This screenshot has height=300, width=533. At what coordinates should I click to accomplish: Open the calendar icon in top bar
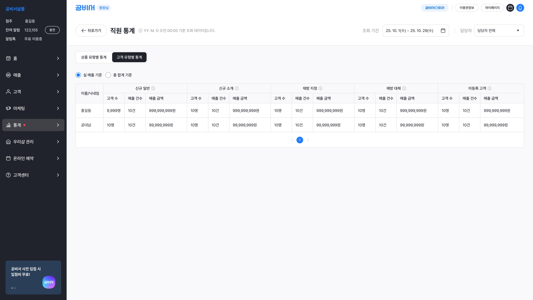510,8
